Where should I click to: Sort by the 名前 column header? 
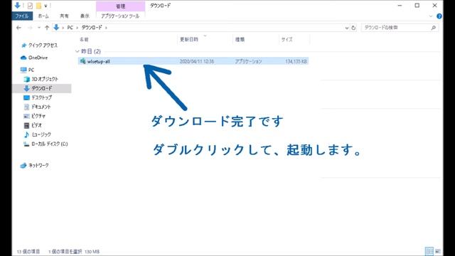pos(84,40)
